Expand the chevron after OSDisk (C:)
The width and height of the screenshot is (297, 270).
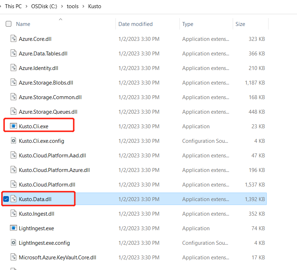[62, 6]
